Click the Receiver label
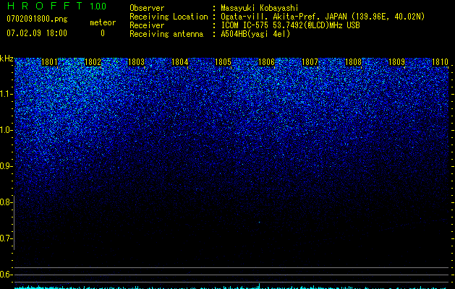The width and height of the screenshot is (455, 289). click(147, 25)
